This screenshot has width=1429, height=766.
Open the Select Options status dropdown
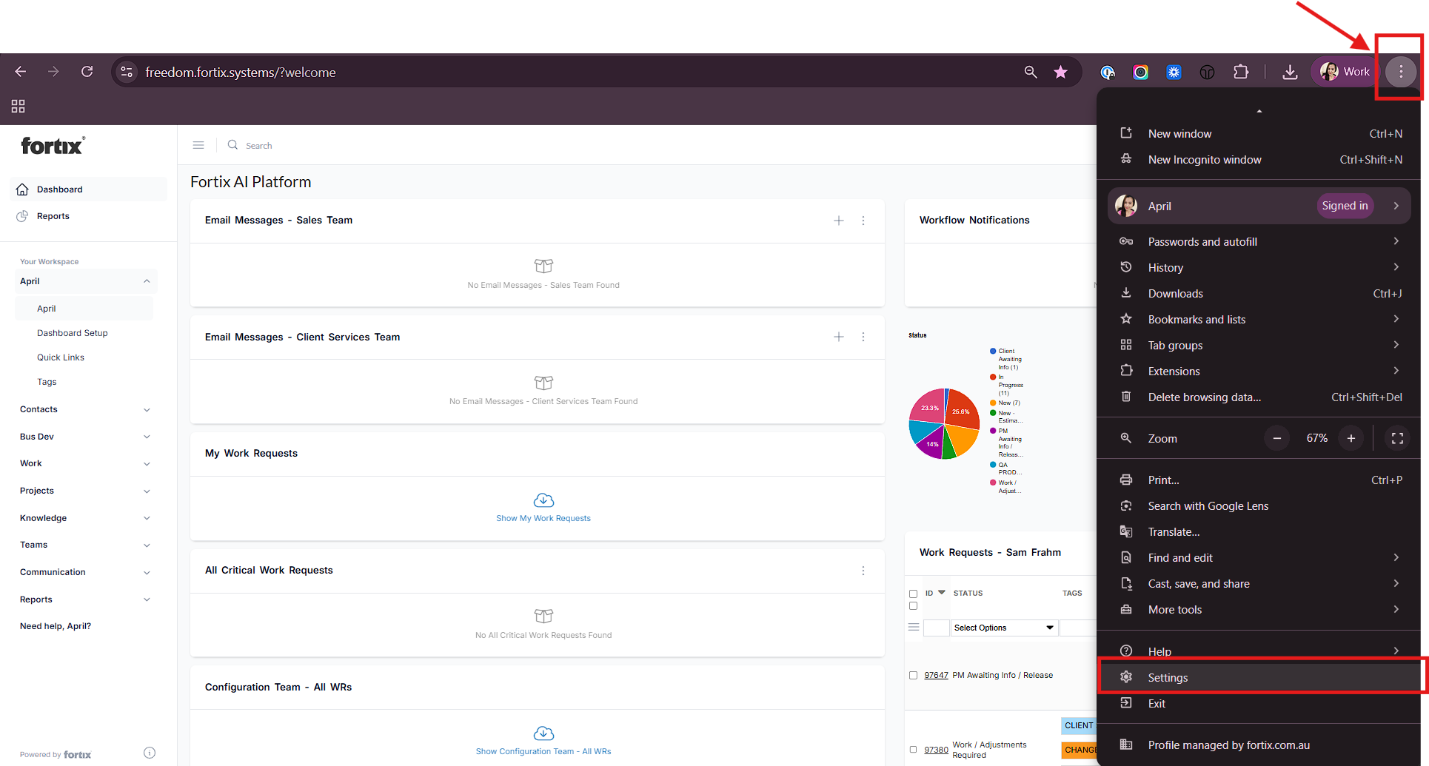tap(1003, 628)
